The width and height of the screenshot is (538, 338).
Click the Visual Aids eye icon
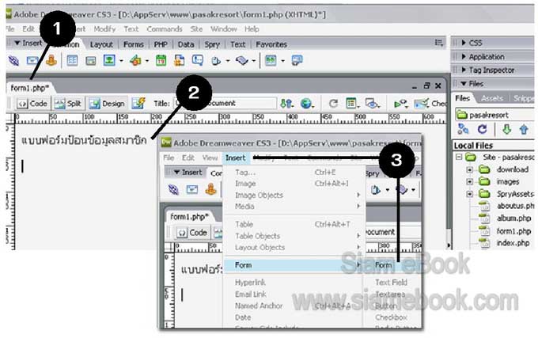(372, 103)
